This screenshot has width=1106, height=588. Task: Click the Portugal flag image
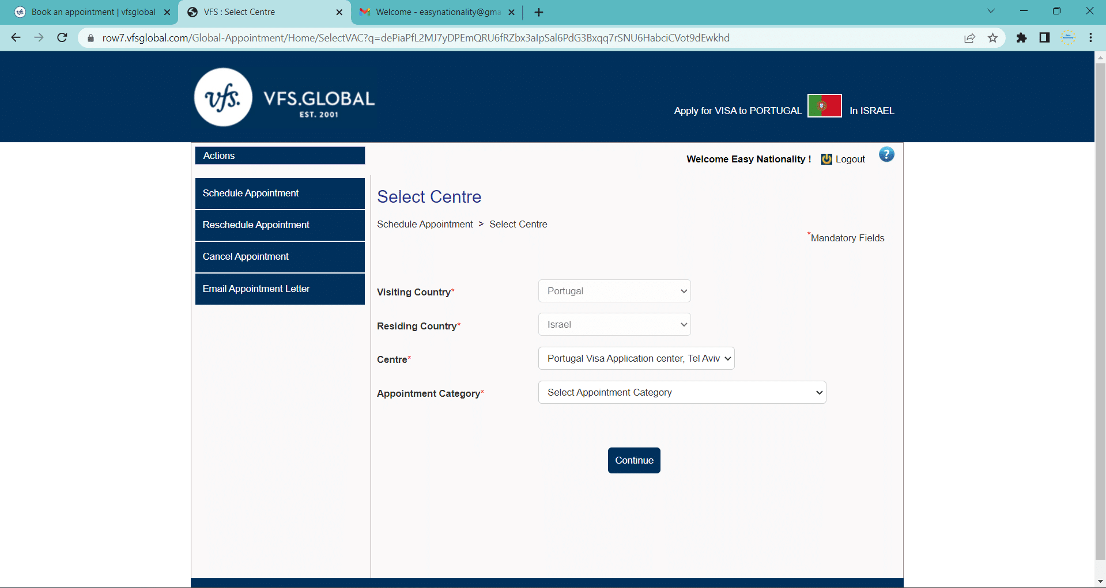click(824, 105)
